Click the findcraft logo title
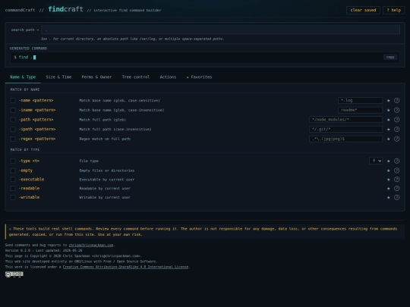 pyautogui.click(x=65, y=9)
